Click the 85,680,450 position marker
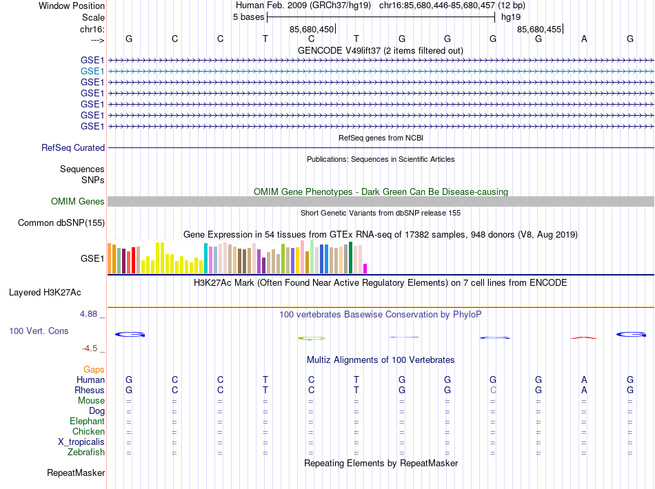This screenshot has width=655, height=489. tap(312, 29)
